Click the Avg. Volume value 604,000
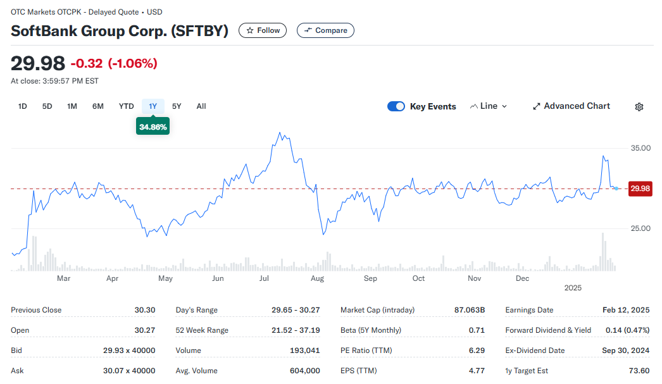662x384 pixels. click(305, 371)
